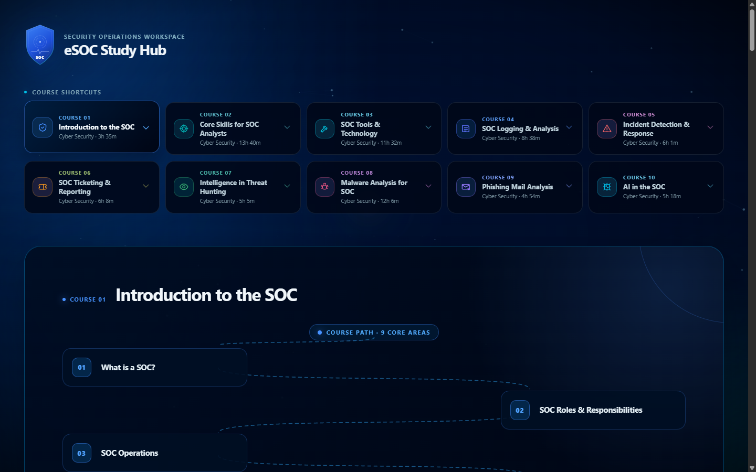
Task: Click the ticket icon for SOC Ticketing & Reporting
Action: [43, 187]
